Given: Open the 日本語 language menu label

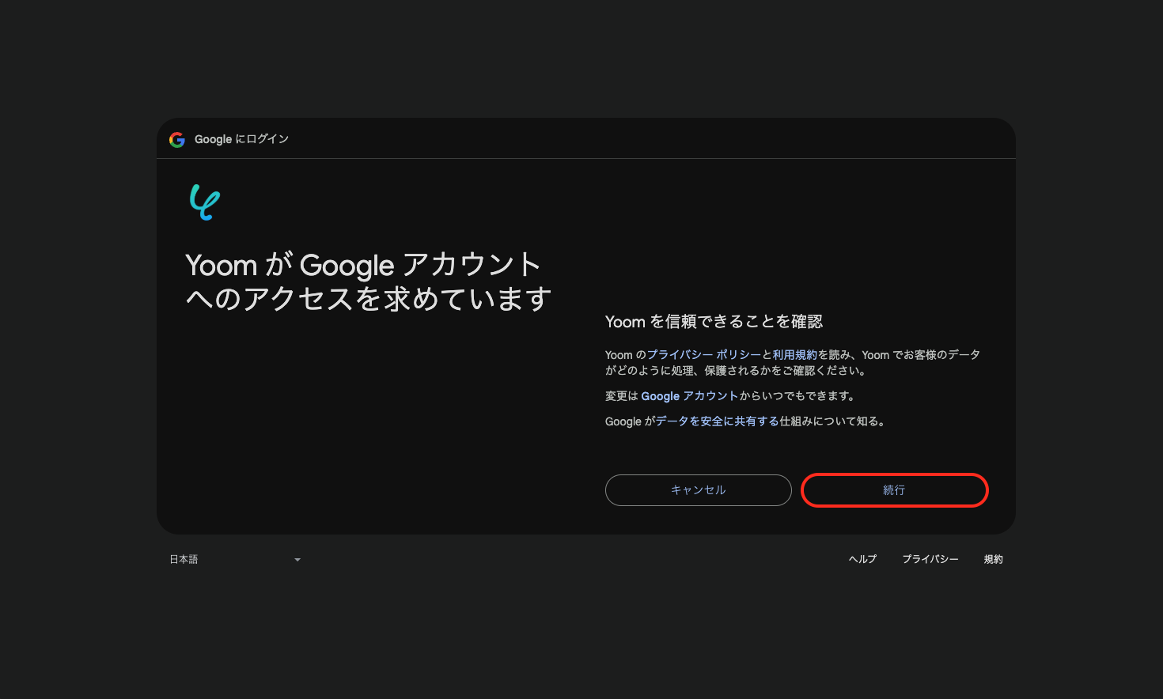Looking at the screenshot, I should (184, 560).
